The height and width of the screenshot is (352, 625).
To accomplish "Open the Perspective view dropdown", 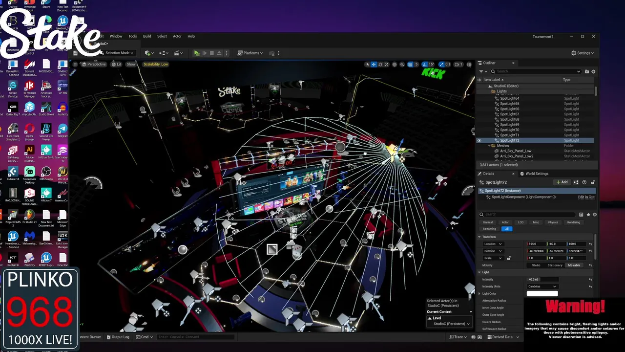I will [x=94, y=64].
